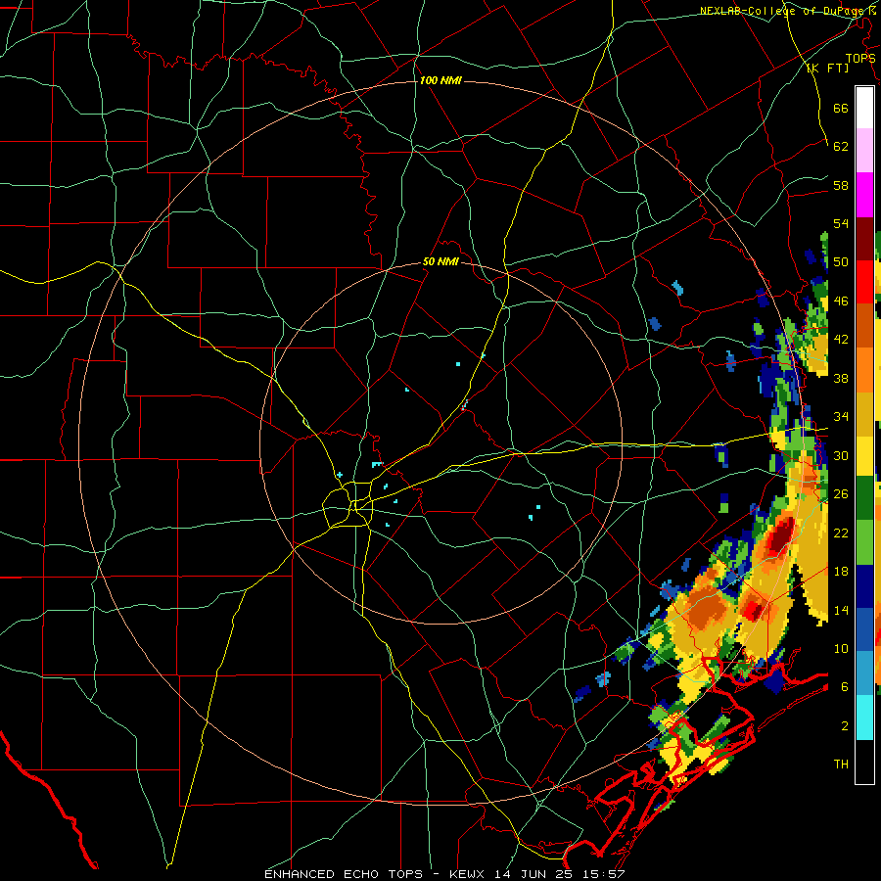Click the '14 JUN 25' date stamp
This screenshot has width=881, height=881.
click(x=533, y=874)
